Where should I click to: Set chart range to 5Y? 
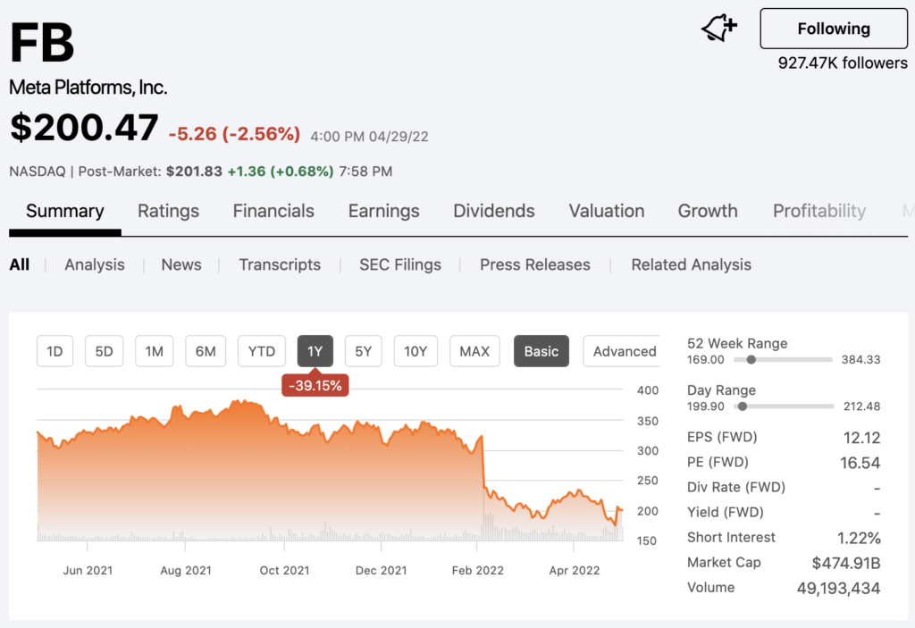click(363, 351)
